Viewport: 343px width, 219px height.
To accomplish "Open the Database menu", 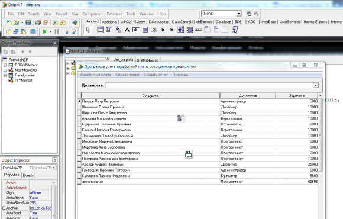I will coord(114,14).
